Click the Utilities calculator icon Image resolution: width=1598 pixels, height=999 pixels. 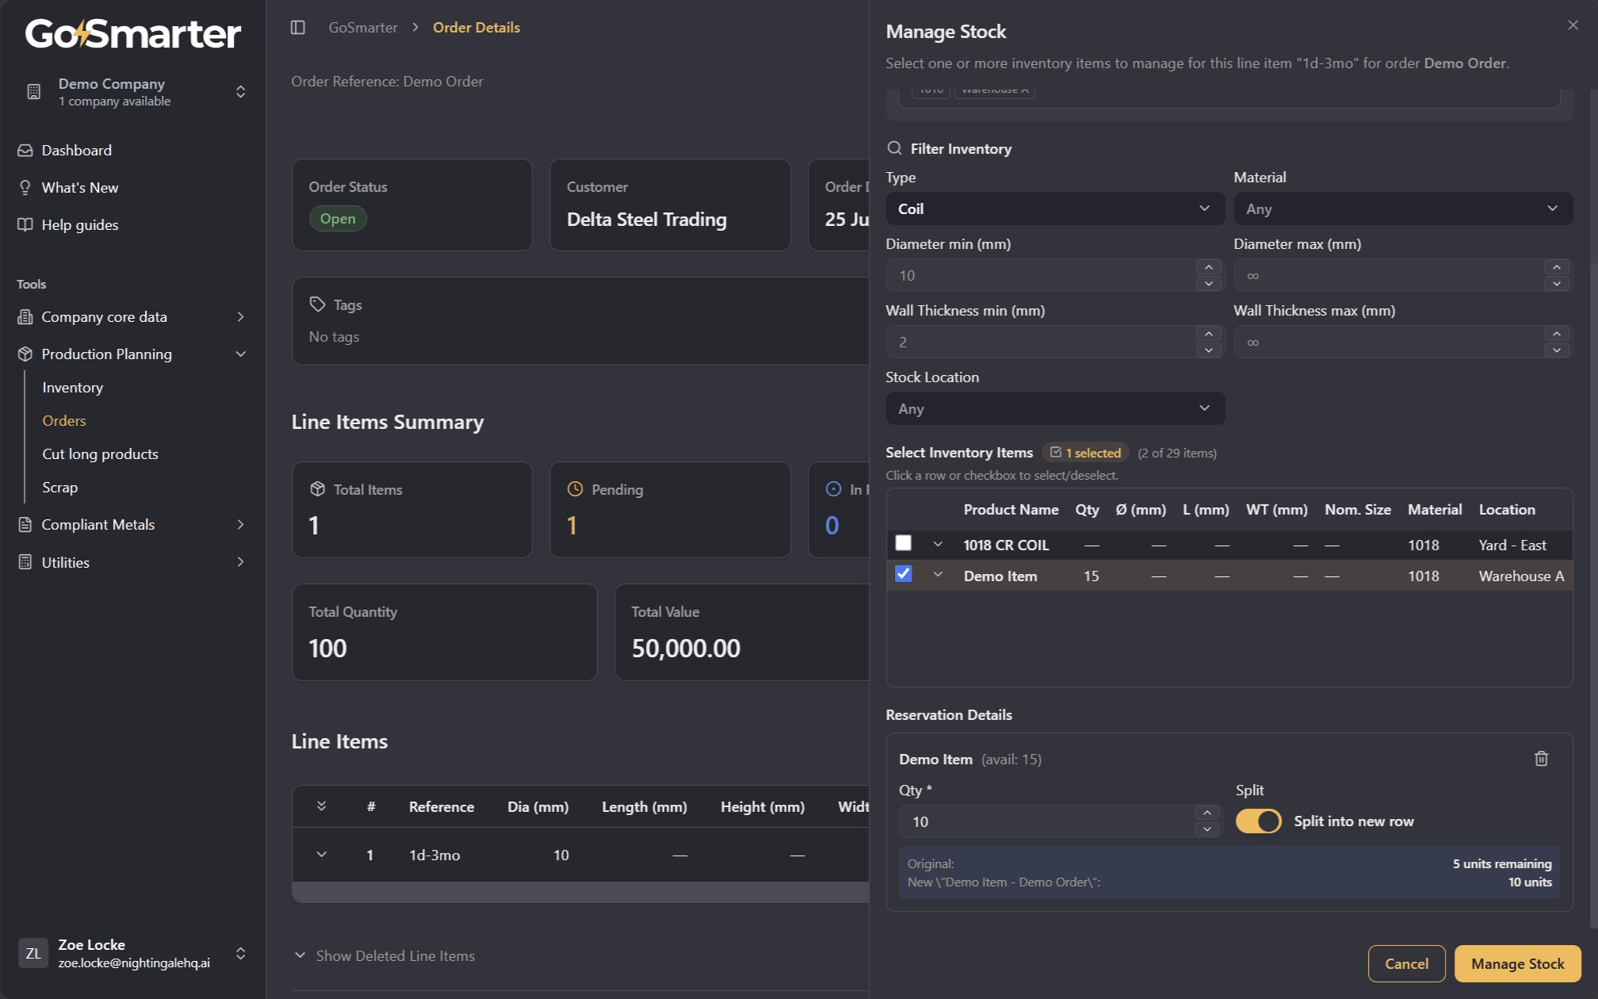25,562
